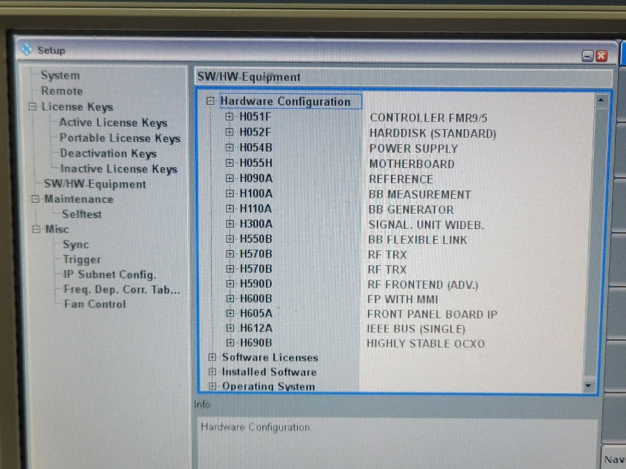Expand the Installed Software section

click(x=212, y=372)
